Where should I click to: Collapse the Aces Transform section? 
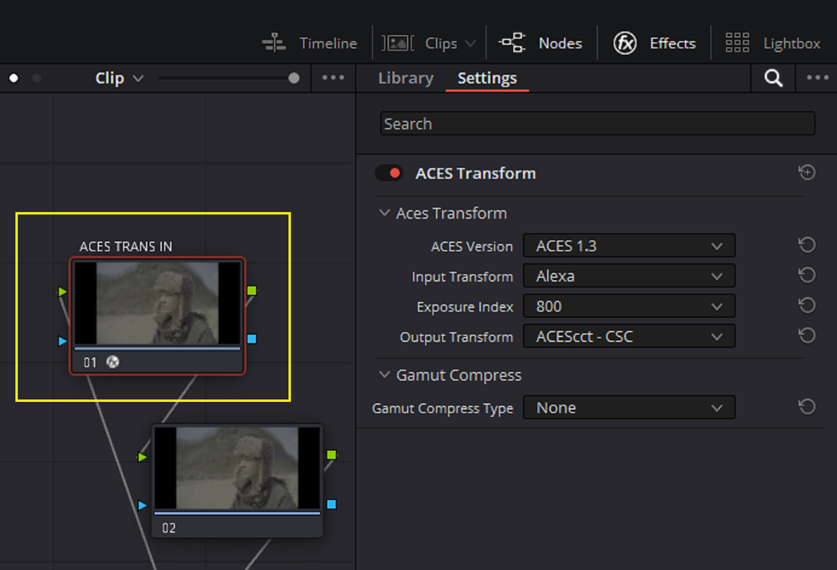coord(384,213)
